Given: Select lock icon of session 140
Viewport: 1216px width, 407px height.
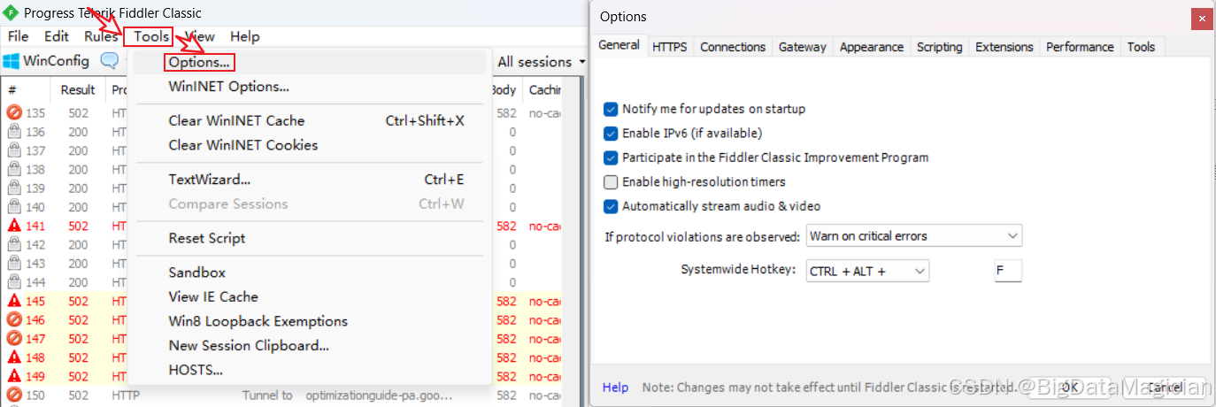Looking at the screenshot, I should coord(14,207).
